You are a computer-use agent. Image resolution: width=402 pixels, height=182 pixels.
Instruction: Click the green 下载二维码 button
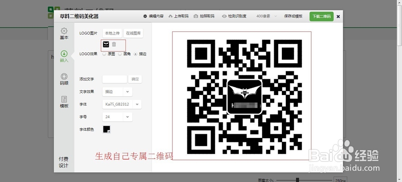(322, 16)
